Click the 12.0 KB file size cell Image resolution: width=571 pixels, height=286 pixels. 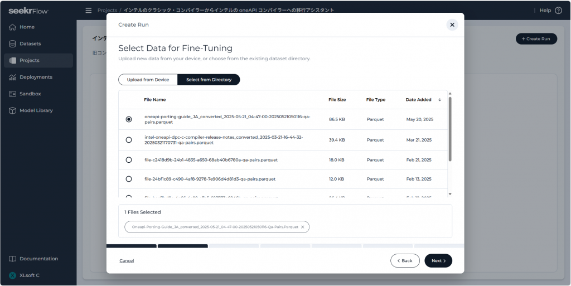(x=336, y=179)
